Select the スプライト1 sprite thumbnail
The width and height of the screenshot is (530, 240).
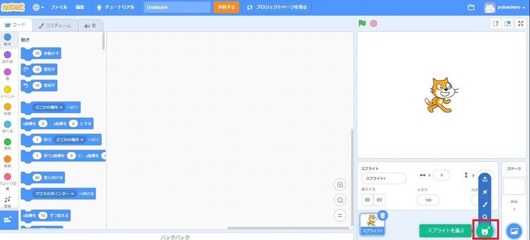coord(372,224)
